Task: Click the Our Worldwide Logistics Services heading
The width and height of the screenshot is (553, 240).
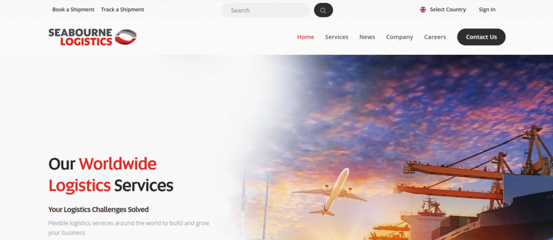Action: point(111,175)
